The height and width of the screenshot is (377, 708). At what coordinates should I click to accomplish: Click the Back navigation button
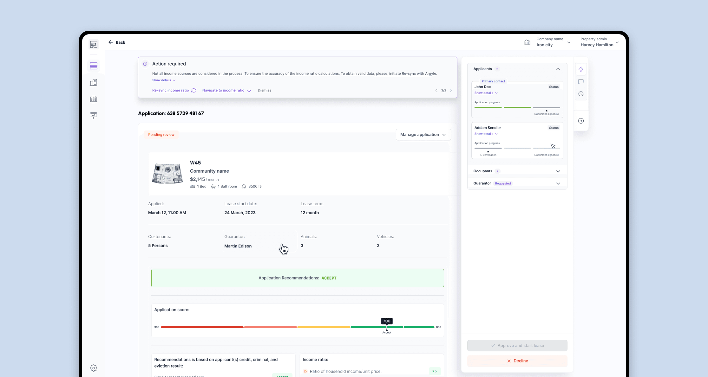[117, 42]
